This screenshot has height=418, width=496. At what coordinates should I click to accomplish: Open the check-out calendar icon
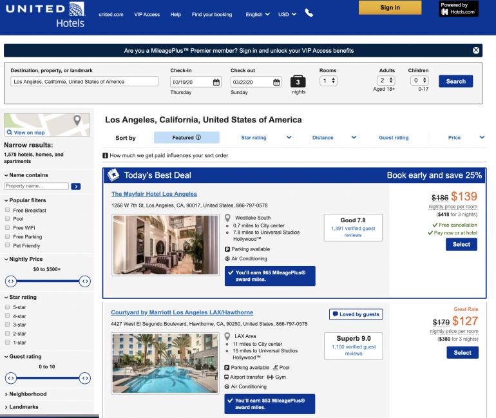pos(276,82)
